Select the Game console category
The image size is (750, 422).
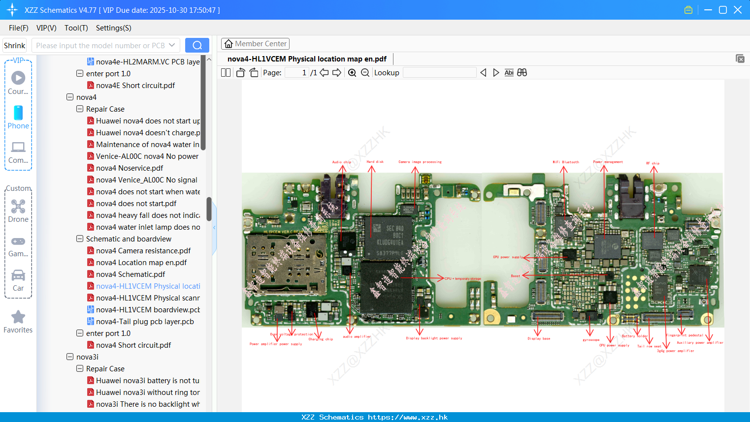coord(18,246)
